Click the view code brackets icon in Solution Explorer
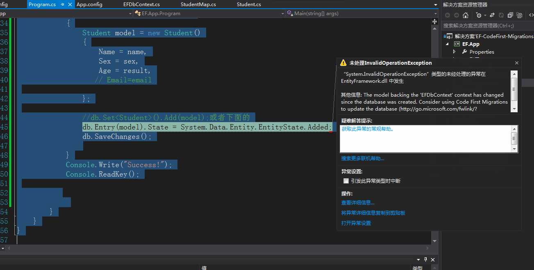Image resolution: width=534 pixels, height=270 pixels. (531, 15)
